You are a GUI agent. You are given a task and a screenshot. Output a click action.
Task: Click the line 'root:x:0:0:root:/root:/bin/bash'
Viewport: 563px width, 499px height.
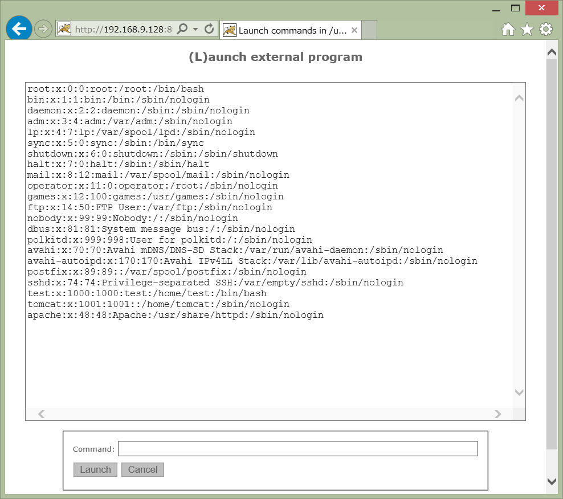click(x=116, y=89)
